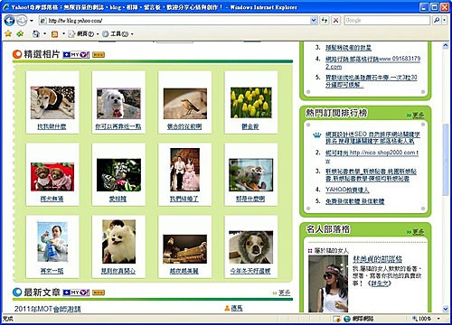
Task: Click 更多 in 名人部落格 panel
Action: pos(418,232)
